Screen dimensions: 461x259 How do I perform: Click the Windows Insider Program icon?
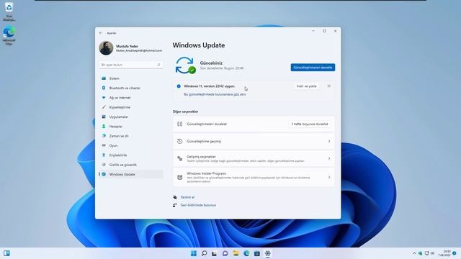click(x=179, y=177)
